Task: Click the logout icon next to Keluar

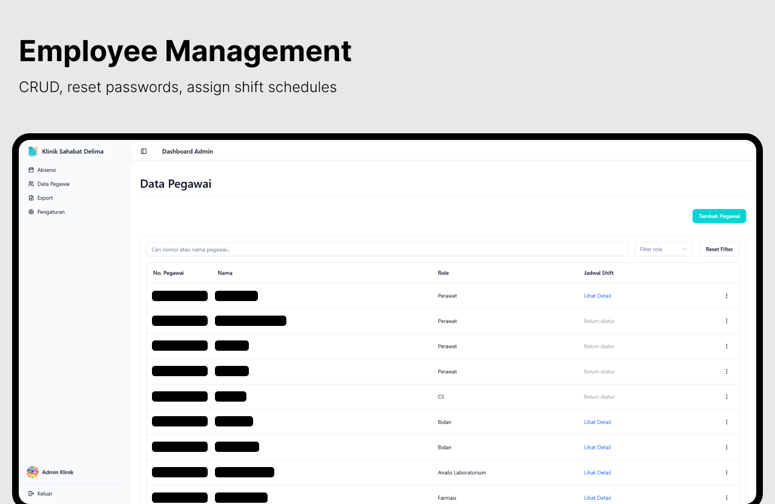Action: 31,493
